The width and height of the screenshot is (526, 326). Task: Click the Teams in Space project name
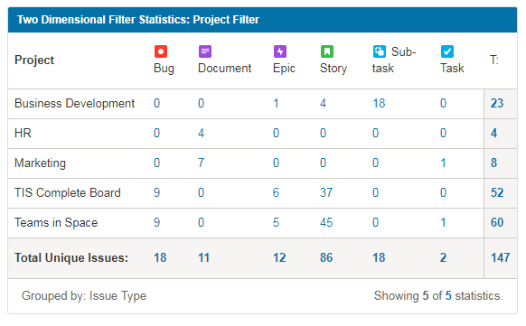[x=56, y=223]
